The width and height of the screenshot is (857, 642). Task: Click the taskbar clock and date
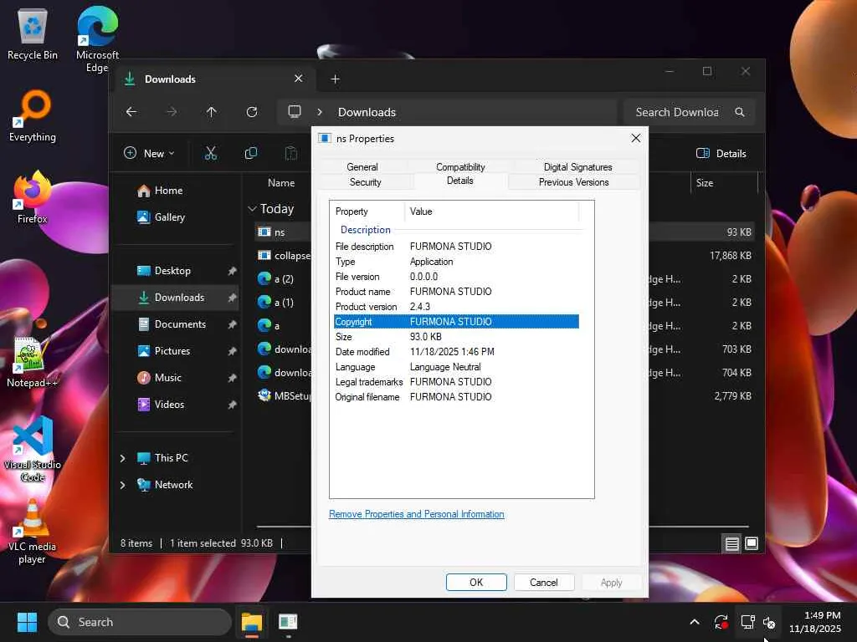[x=815, y=622]
